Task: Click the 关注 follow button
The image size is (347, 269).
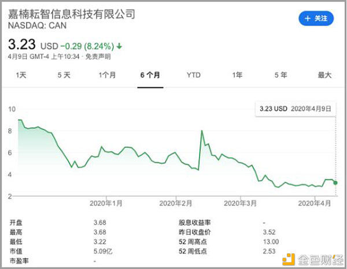Action: pos(316,18)
